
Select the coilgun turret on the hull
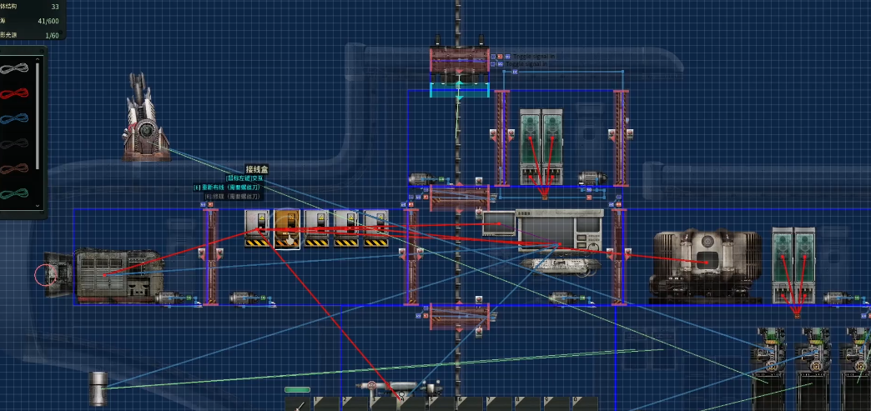tap(145, 118)
